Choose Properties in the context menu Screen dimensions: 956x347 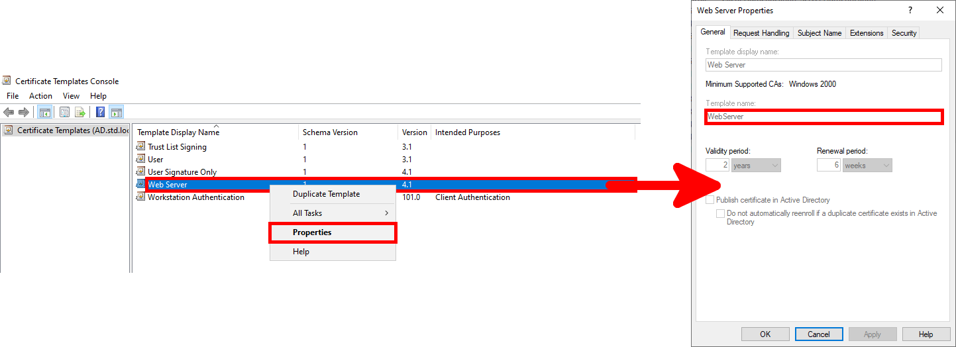(x=333, y=232)
